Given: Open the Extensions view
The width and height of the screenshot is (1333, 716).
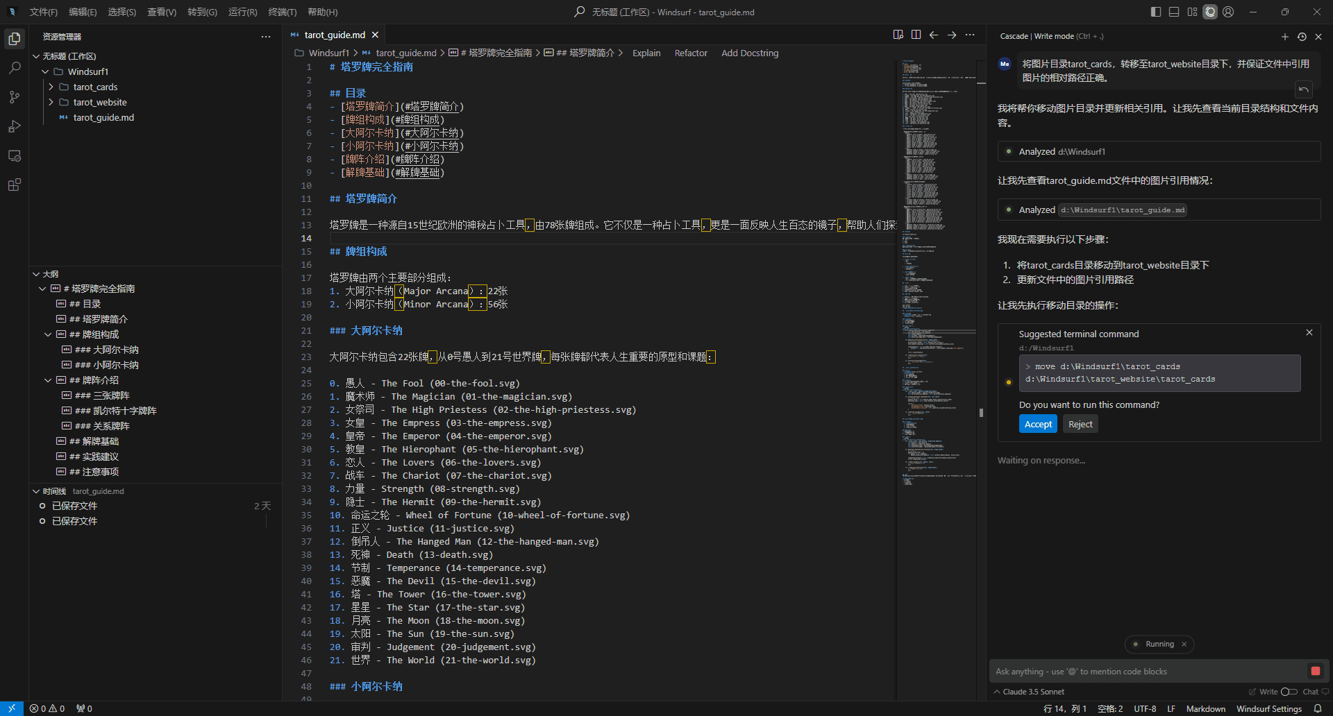Looking at the screenshot, I should (x=14, y=185).
